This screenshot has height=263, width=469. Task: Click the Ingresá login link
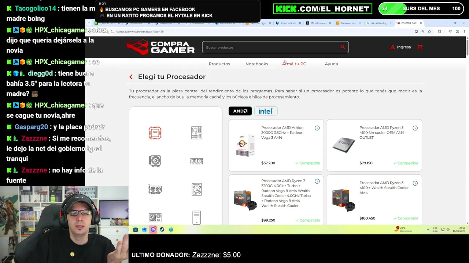(400, 47)
